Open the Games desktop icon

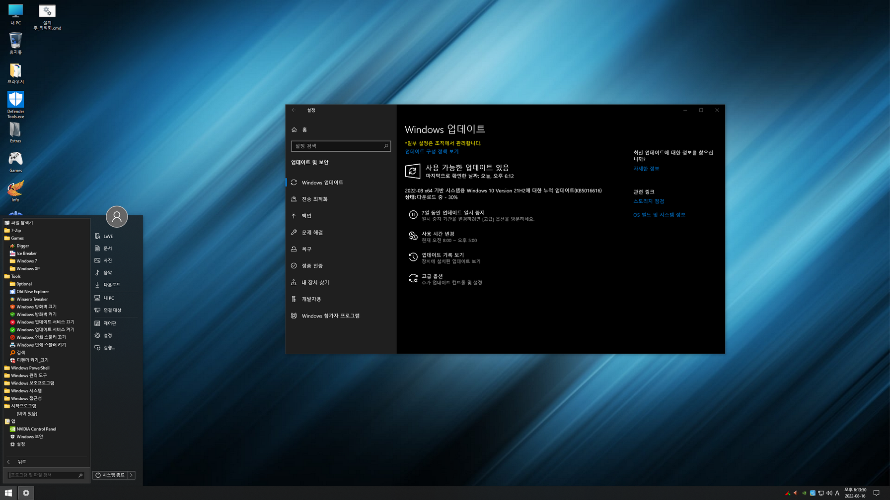[x=15, y=162]
